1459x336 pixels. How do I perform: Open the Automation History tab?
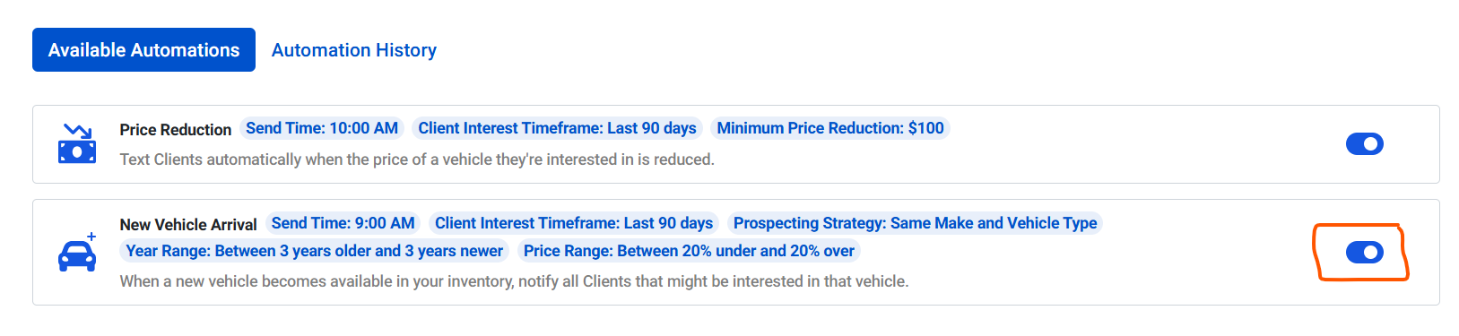tap(354, 50)
